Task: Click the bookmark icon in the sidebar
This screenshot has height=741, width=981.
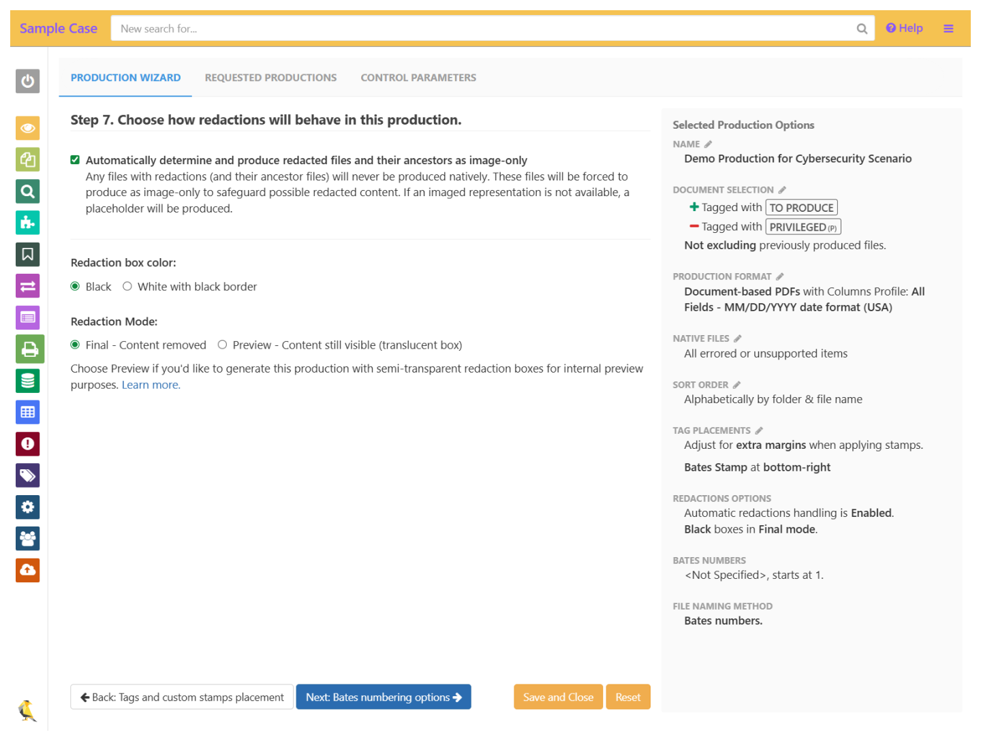Action: (27, 254)
